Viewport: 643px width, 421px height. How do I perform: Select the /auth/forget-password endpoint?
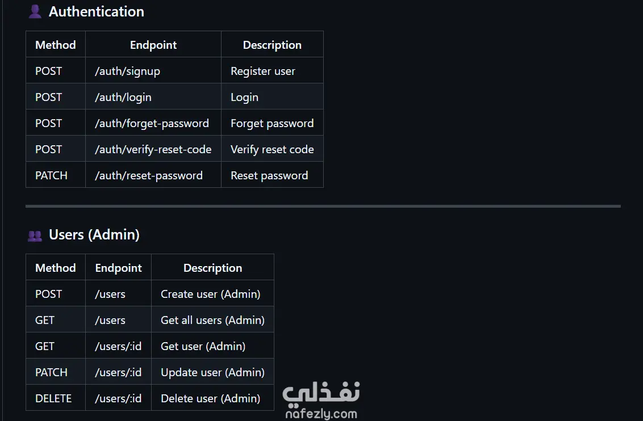tap(152, 124)
